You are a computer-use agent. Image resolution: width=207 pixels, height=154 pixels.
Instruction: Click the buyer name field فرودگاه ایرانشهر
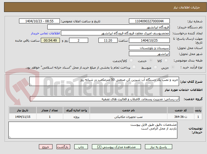point(108,27)
